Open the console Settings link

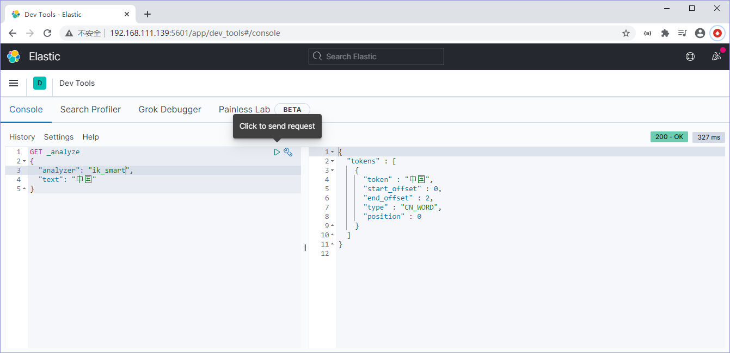point(59,137)
